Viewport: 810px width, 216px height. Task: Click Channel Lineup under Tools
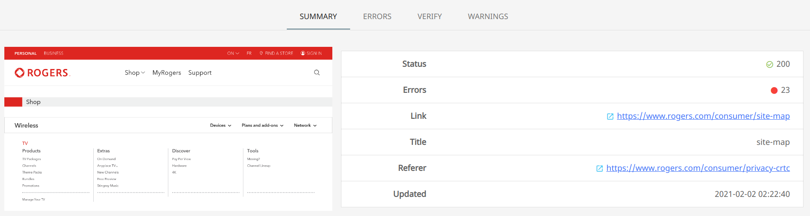(259, 166)
